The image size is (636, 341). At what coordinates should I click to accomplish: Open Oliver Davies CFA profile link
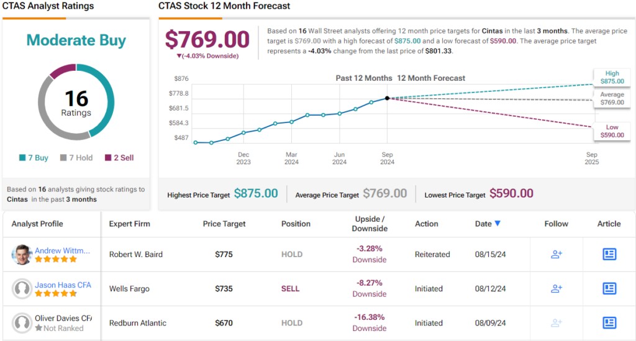coord(63,319)
